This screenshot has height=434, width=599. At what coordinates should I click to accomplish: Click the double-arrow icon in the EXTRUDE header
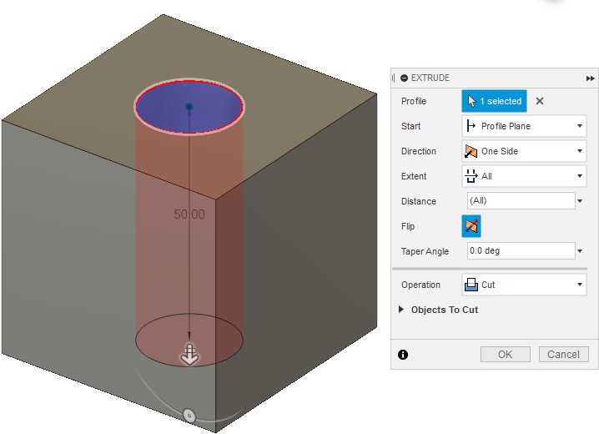[x=591, y=78]
